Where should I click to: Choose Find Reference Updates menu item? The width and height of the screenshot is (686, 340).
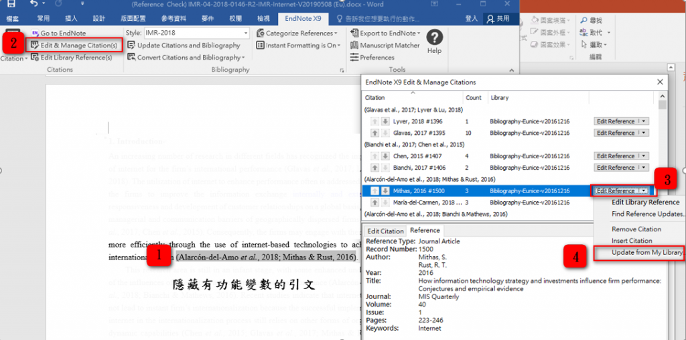pos(648,214)
